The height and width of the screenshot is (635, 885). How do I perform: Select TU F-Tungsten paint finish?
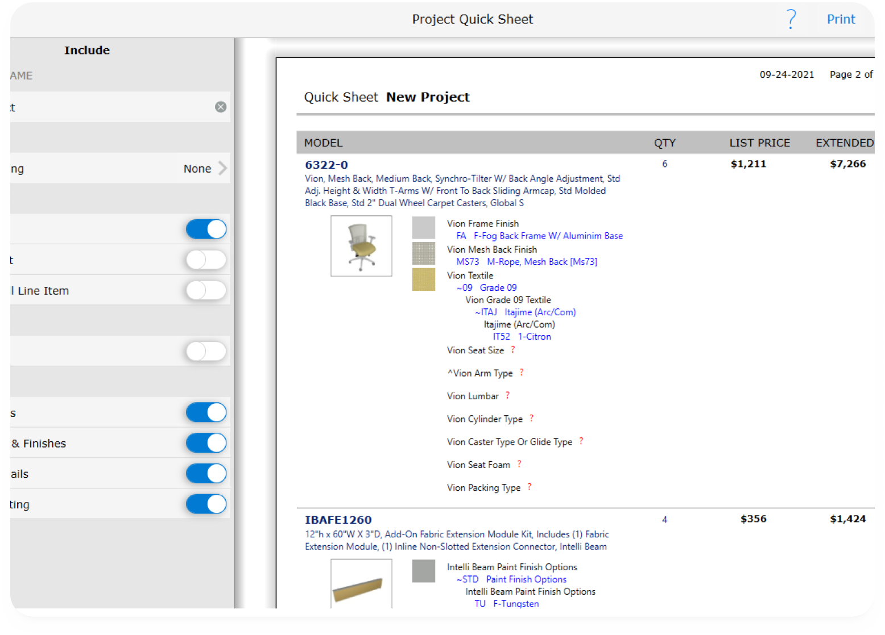[x=507, y=604]
